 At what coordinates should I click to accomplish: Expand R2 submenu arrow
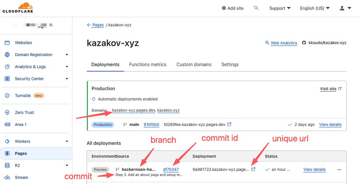(x=67, y=165)
